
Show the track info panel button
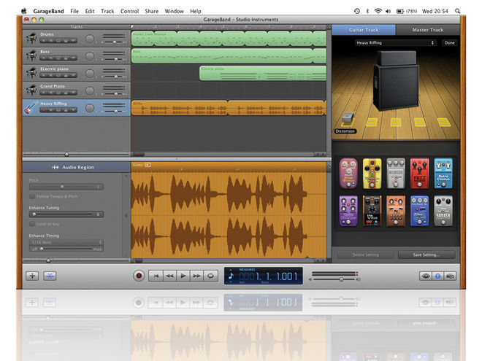coord(437,276)
